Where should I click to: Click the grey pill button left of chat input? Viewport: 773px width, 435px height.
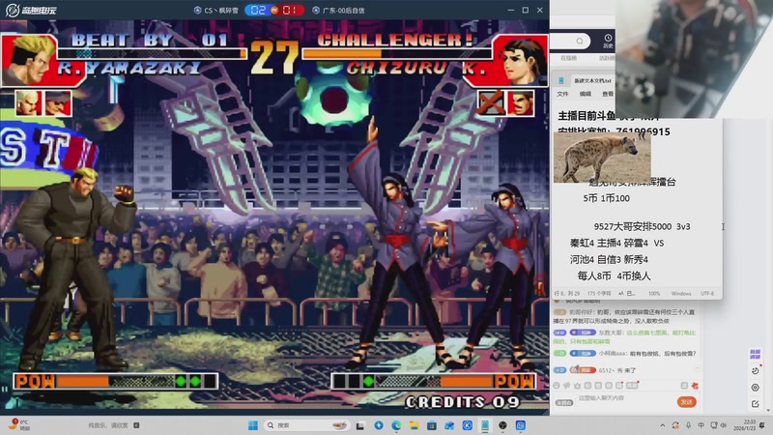pyautogui.click(x=564, y=403)
